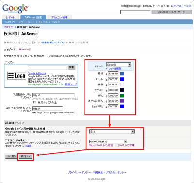Open the 日本 country dropdown
Screen dimensions: 194x183
(112, 132)
